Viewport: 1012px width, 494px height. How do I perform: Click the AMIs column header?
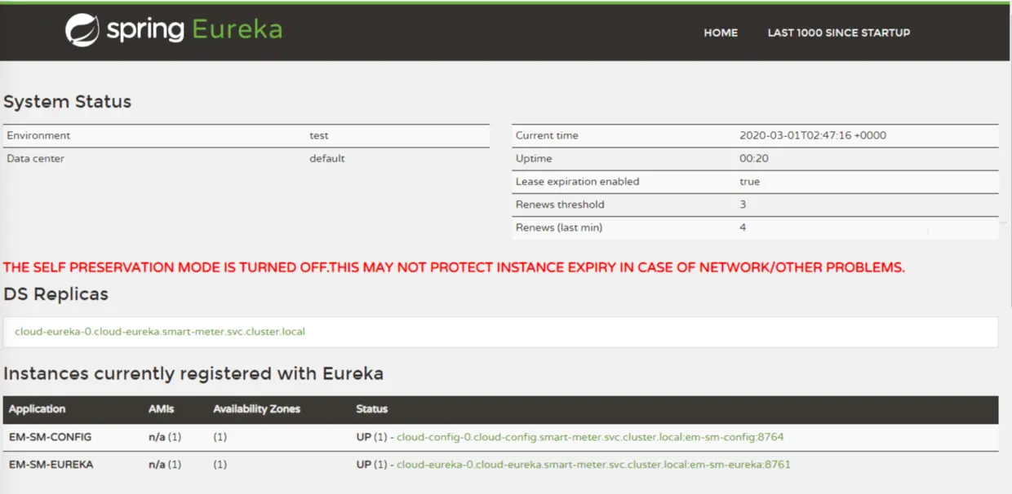coord(162,409)
